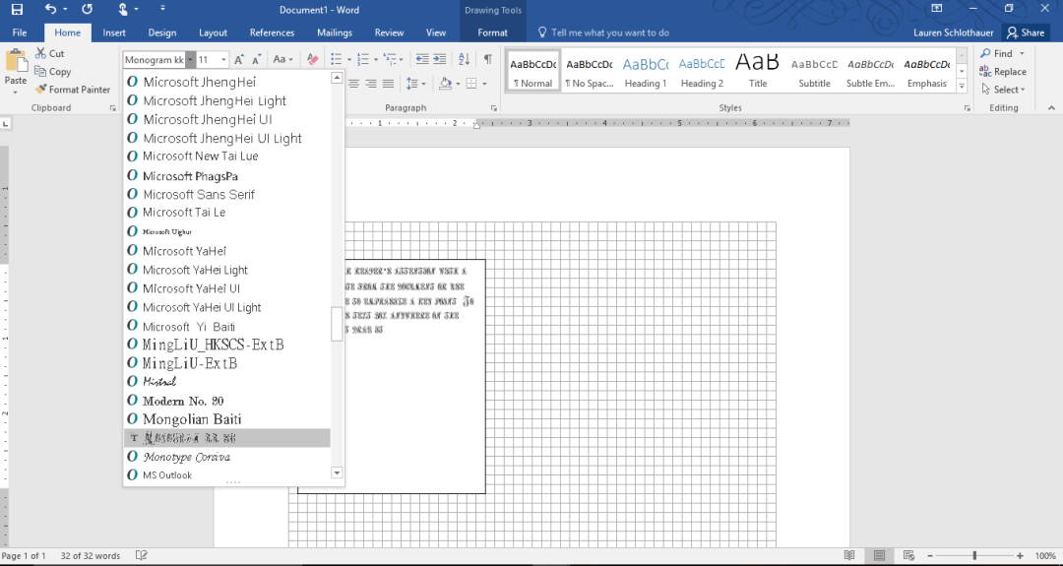Screen dimensions: 1063x566
Task: Click the font list scrollbar thumb
Action: (337, 324)
